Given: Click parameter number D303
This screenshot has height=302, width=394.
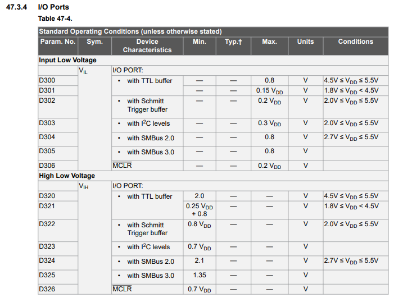Looking at the screenshot, I should (x=47, y=123).
